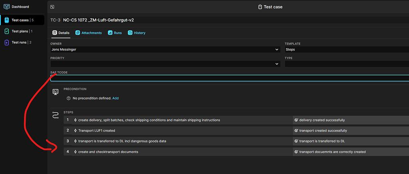Collapse the panel using the top-left corner icon

point(52,7)
